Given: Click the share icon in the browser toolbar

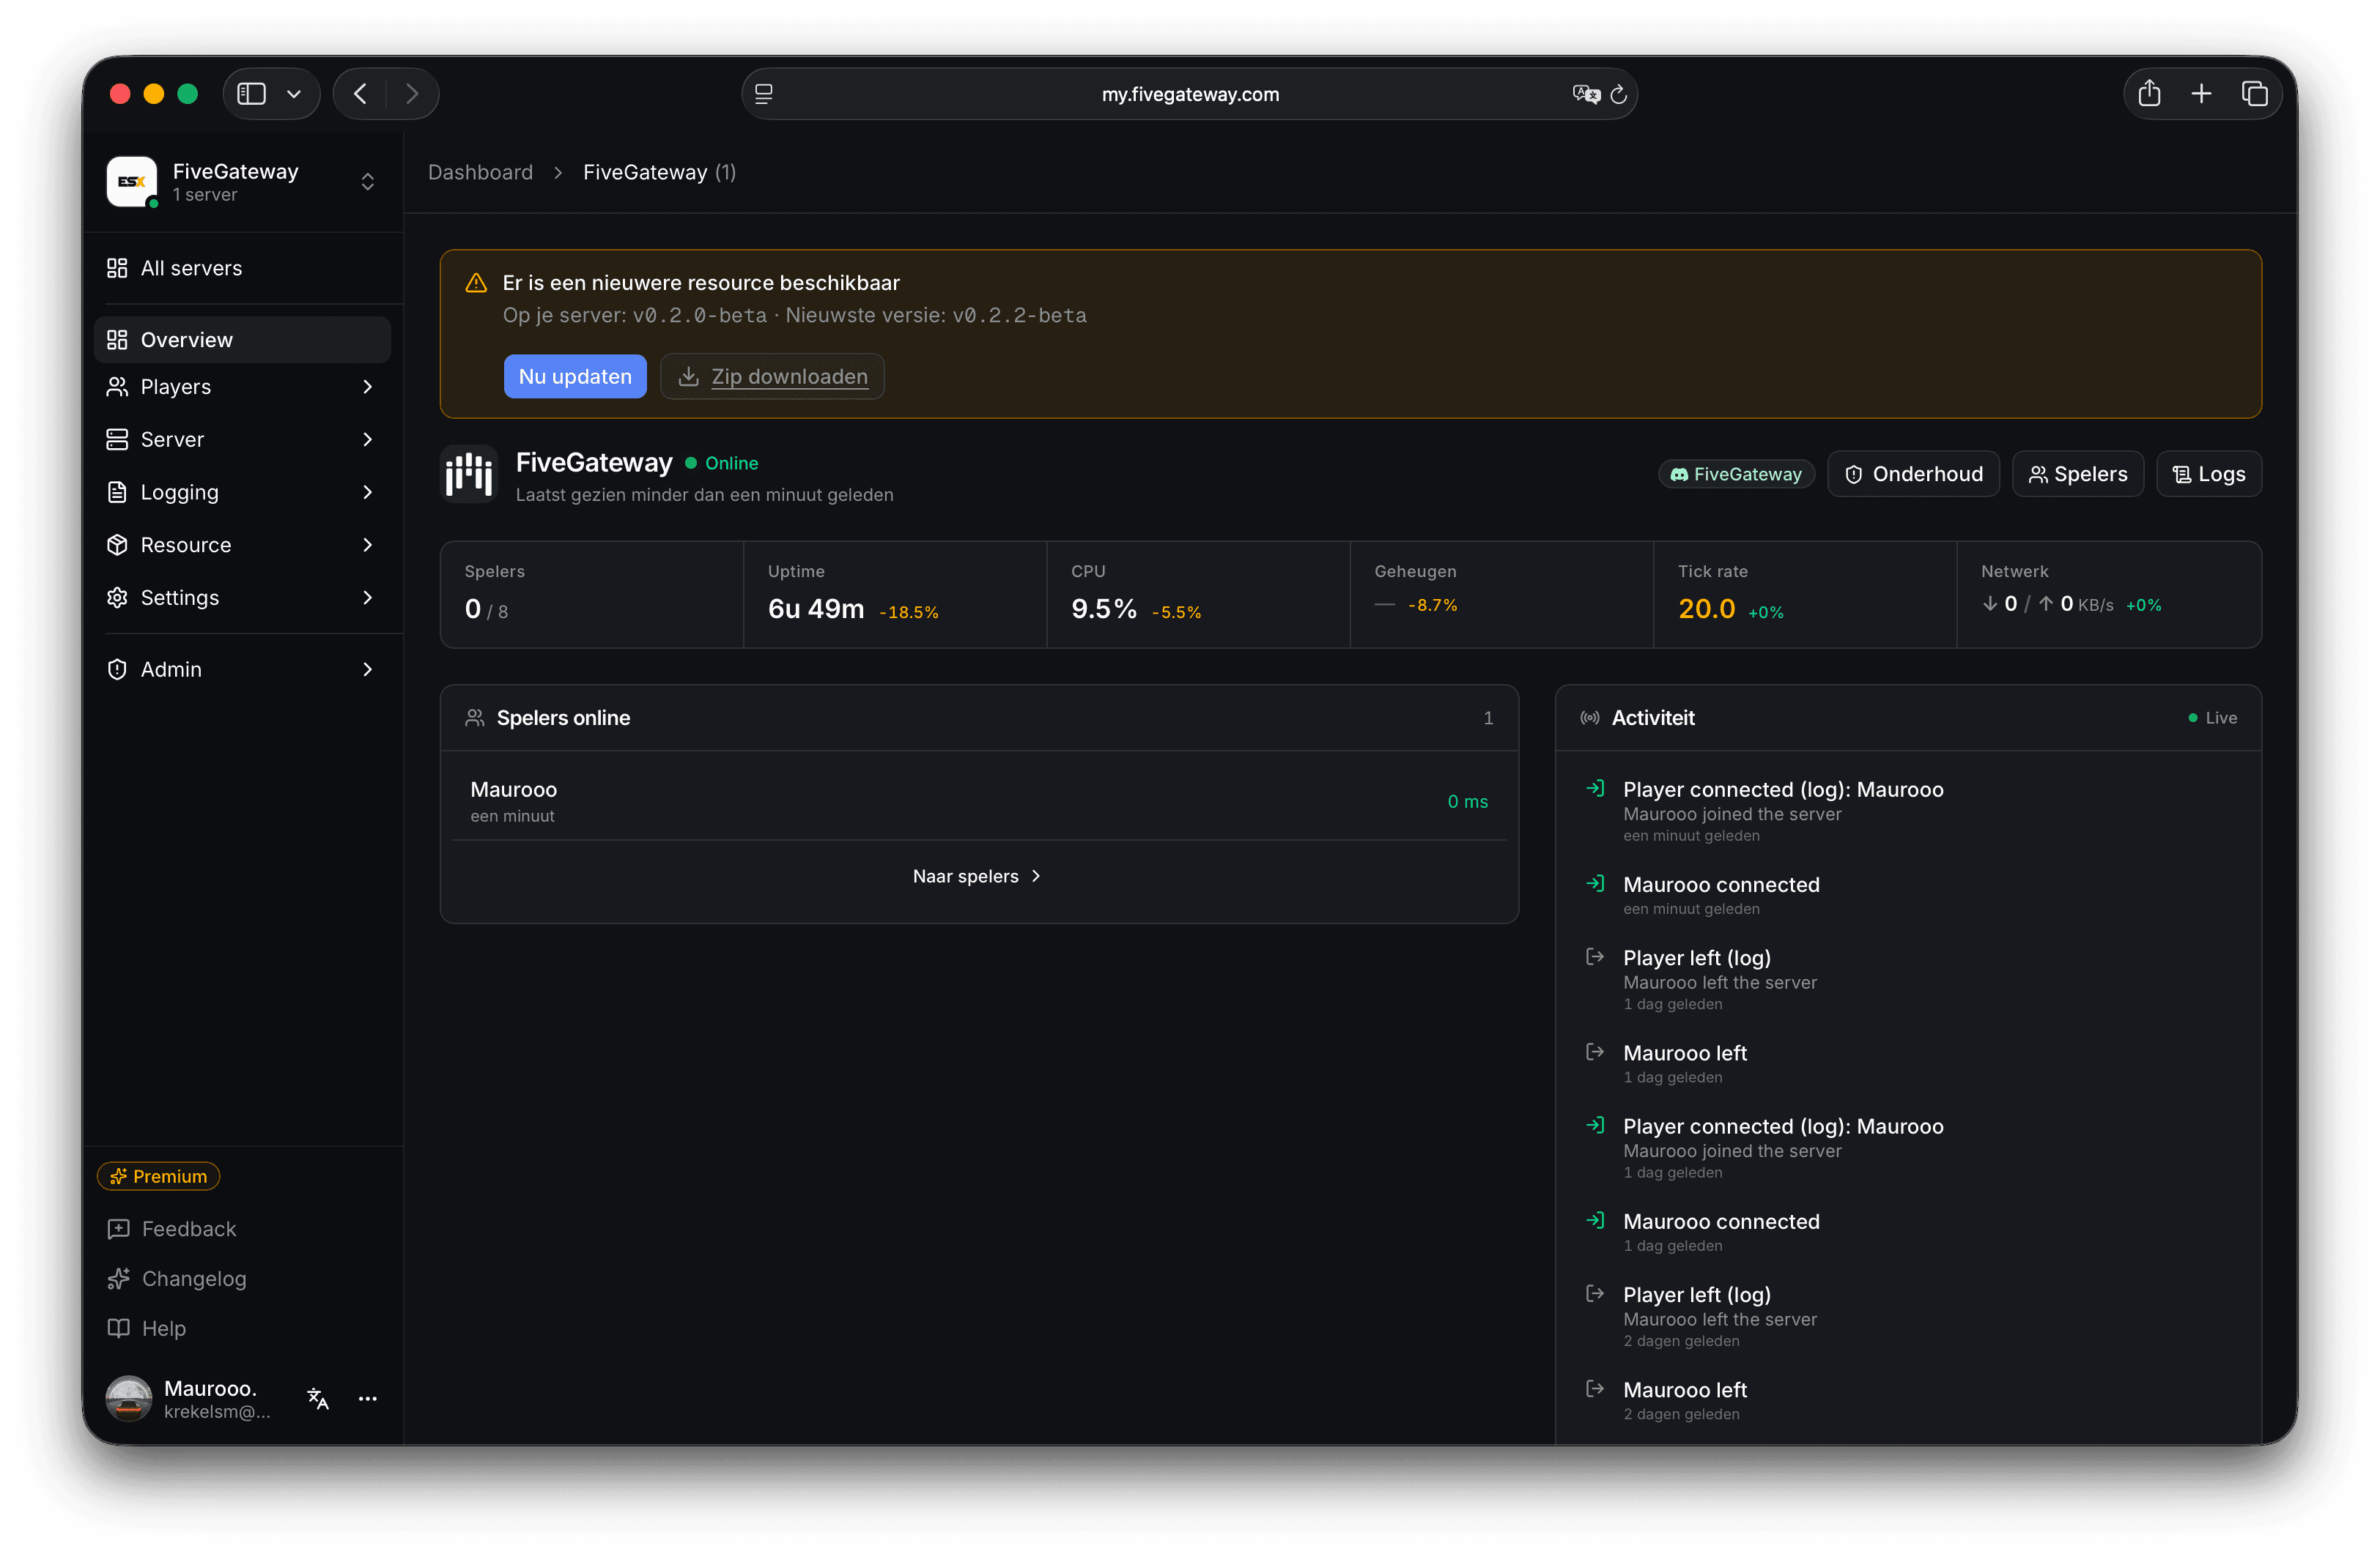Looking at the screenshot, I should pos(2150,93).
